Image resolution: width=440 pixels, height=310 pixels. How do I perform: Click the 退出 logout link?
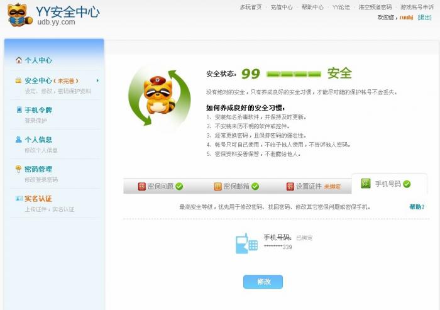pos(424,18)
